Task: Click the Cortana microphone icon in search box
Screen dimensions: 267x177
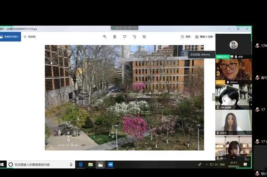Action: 71,164
